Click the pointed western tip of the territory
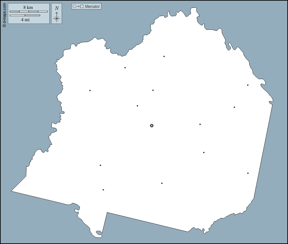288x244 pixels. pyautogui.click(x=12, y=191)
